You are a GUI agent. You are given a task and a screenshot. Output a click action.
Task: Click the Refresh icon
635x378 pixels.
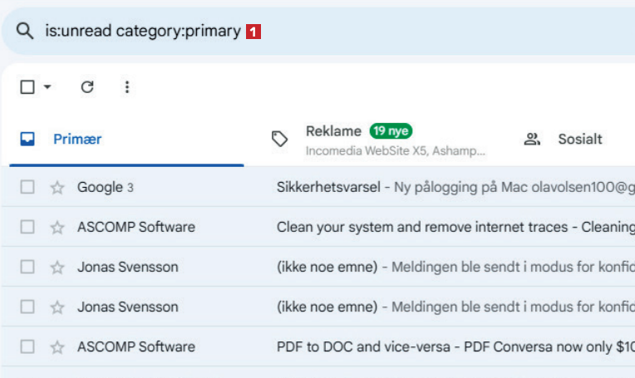(x=87, y=87)
